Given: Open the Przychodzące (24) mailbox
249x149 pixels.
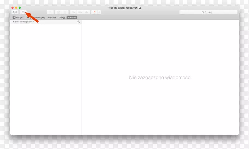Looking at the screenshot, I should [36, 18].
